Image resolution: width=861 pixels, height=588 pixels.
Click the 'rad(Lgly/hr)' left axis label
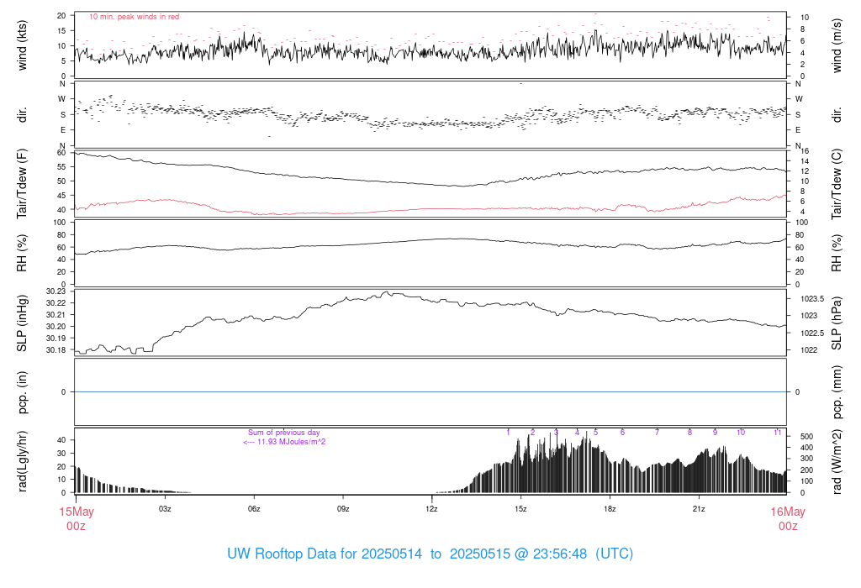(23, 461)
